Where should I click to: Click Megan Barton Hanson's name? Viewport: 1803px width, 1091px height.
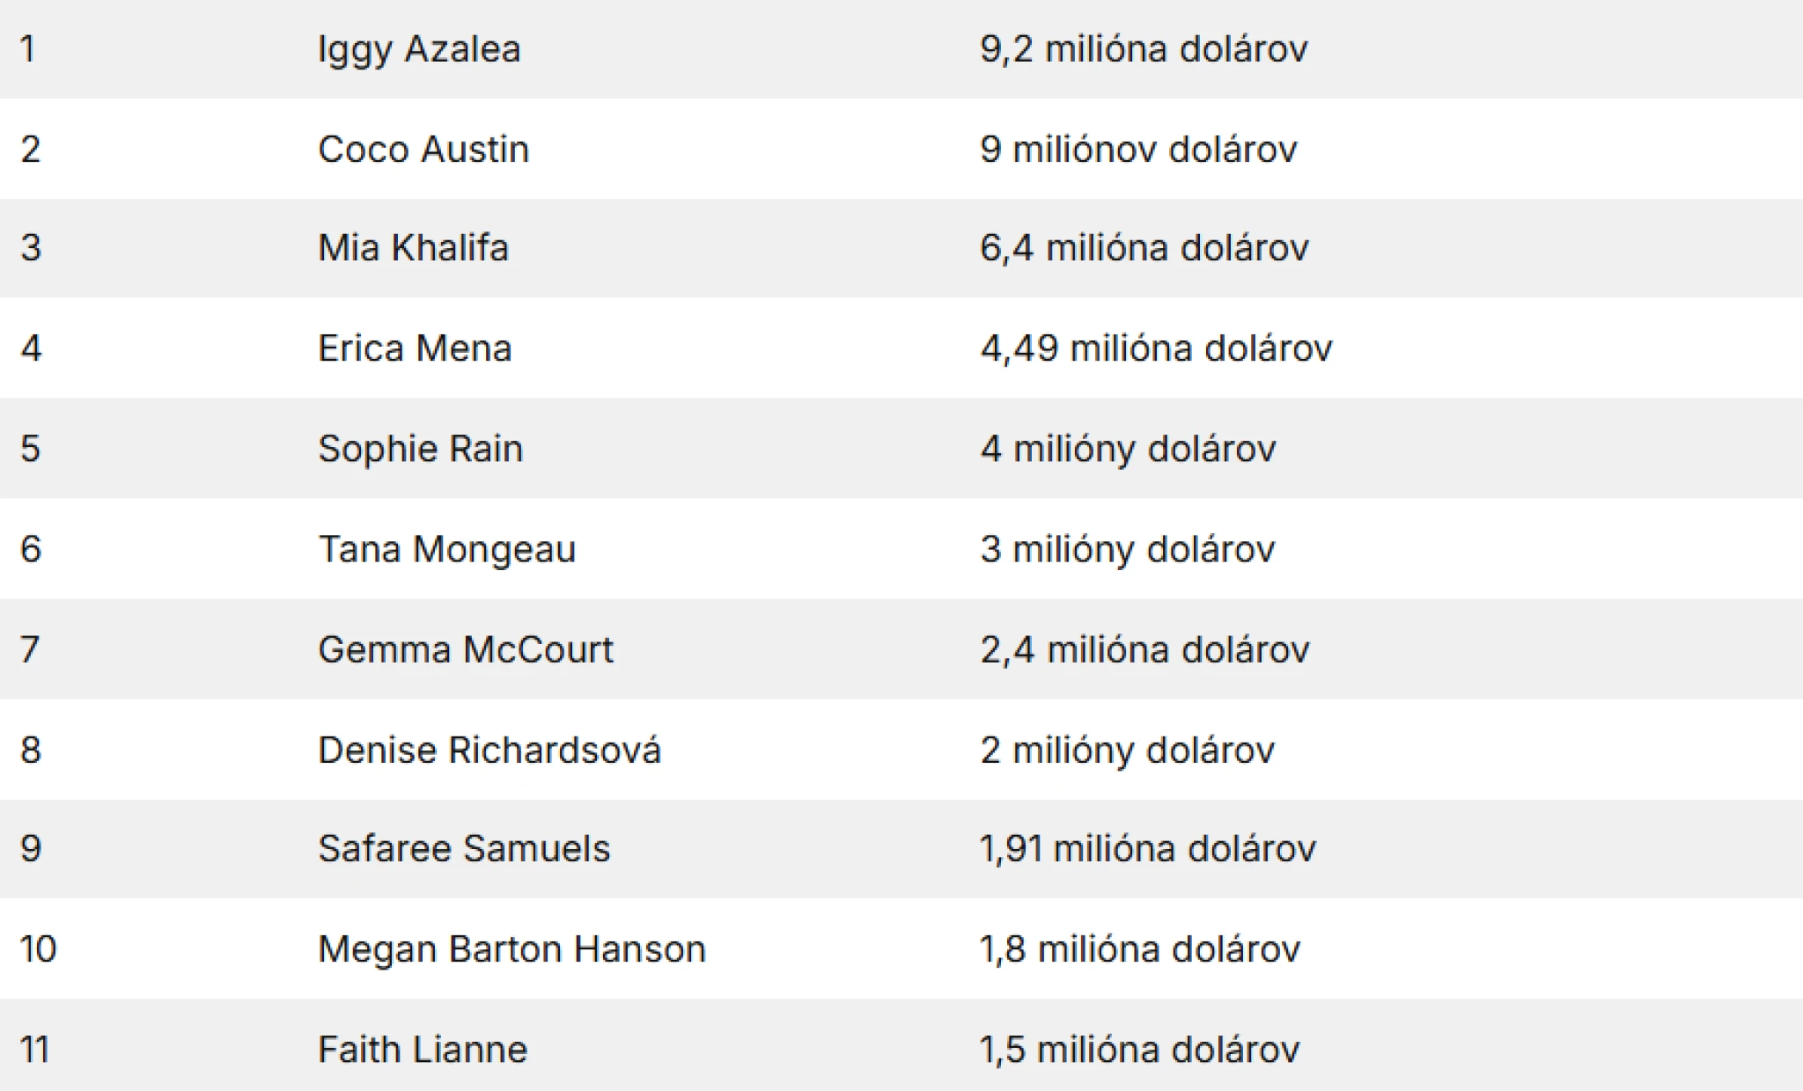pyautogui.click(x=511, y=948)
